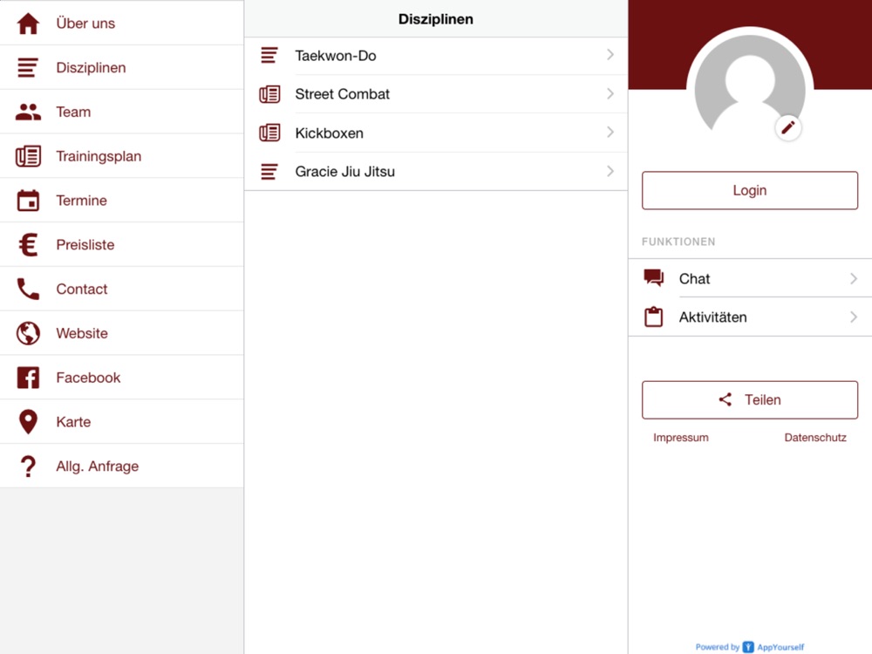
Task: Click the share icon in Teilen button
Action: (726, 399)
